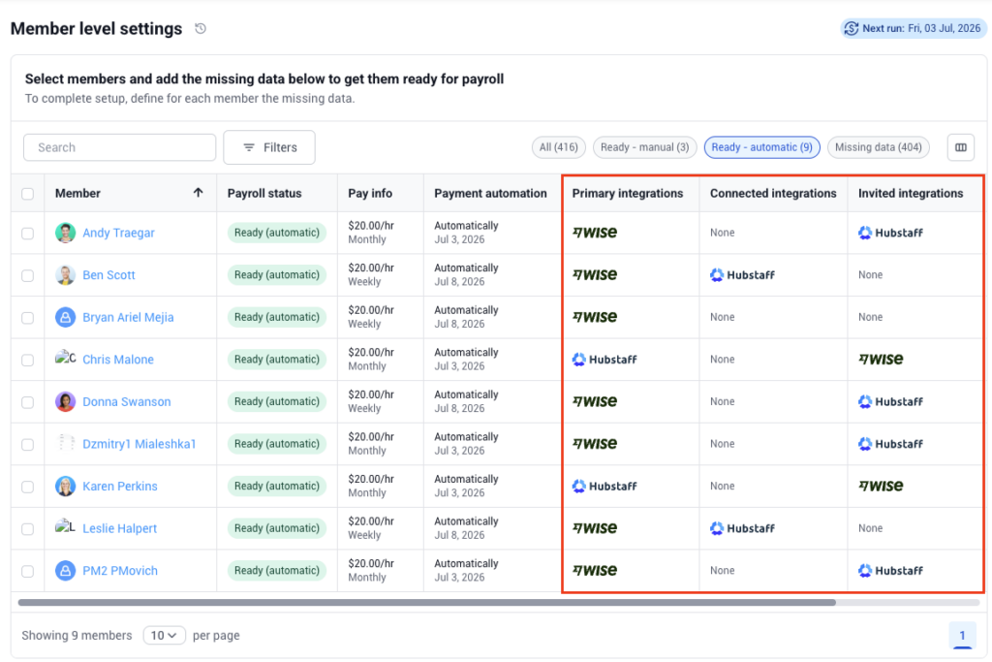Click the Next run date badge
The width and height of the screenshot is (992, 662).
[914, 28]
